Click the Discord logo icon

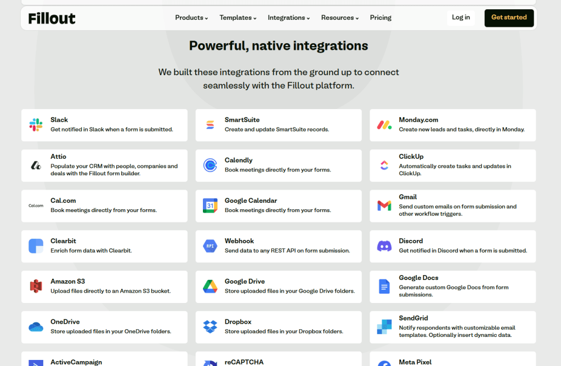(x=384, y=246)
